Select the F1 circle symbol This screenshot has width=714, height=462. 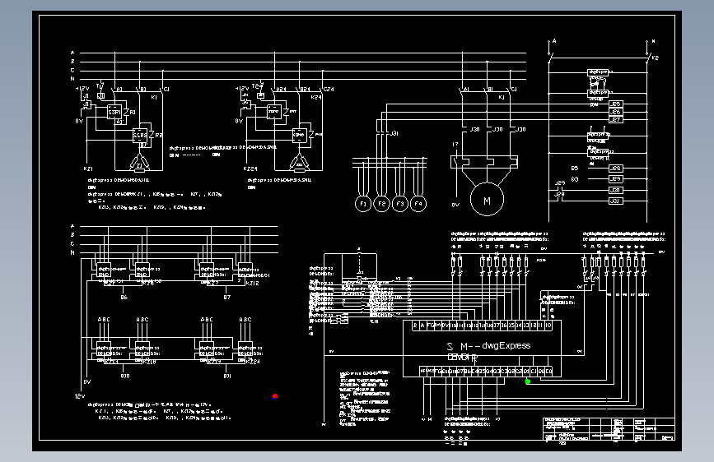[x=363, y=204]
